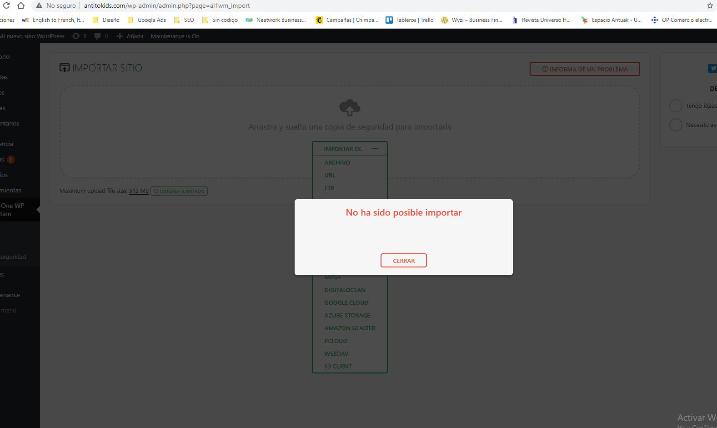Choose PCLOUD as import source
Screen dimensions: 717x428
click(x=336, y=341)
